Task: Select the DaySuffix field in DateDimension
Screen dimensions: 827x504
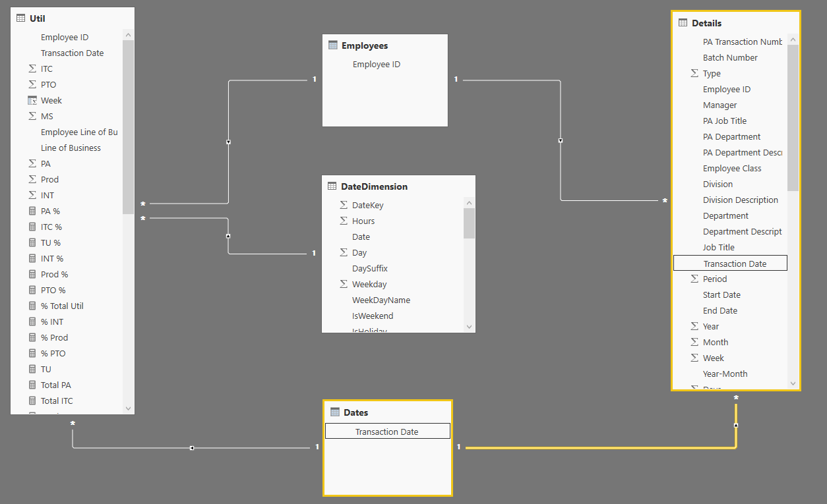Action: [x=370, y=268]
